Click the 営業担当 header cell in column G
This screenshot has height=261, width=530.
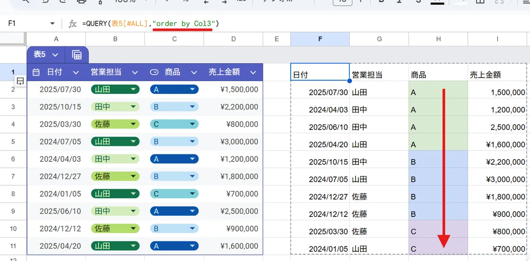379,72
